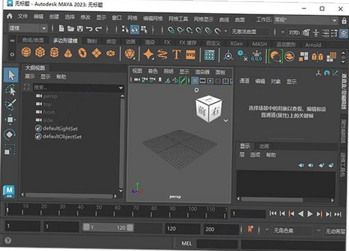
Task: Open the 无激活曲面 live surface field
Action: [250, 32]
